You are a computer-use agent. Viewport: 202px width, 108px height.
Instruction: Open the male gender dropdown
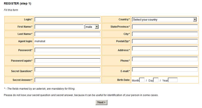click(92, 27)
